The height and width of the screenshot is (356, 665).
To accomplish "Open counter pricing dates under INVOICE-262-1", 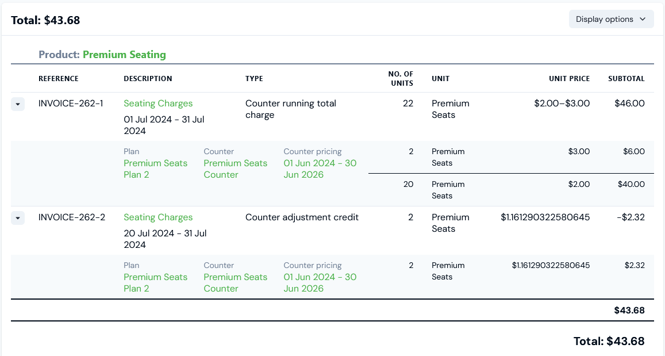I will tap(320, 169).
